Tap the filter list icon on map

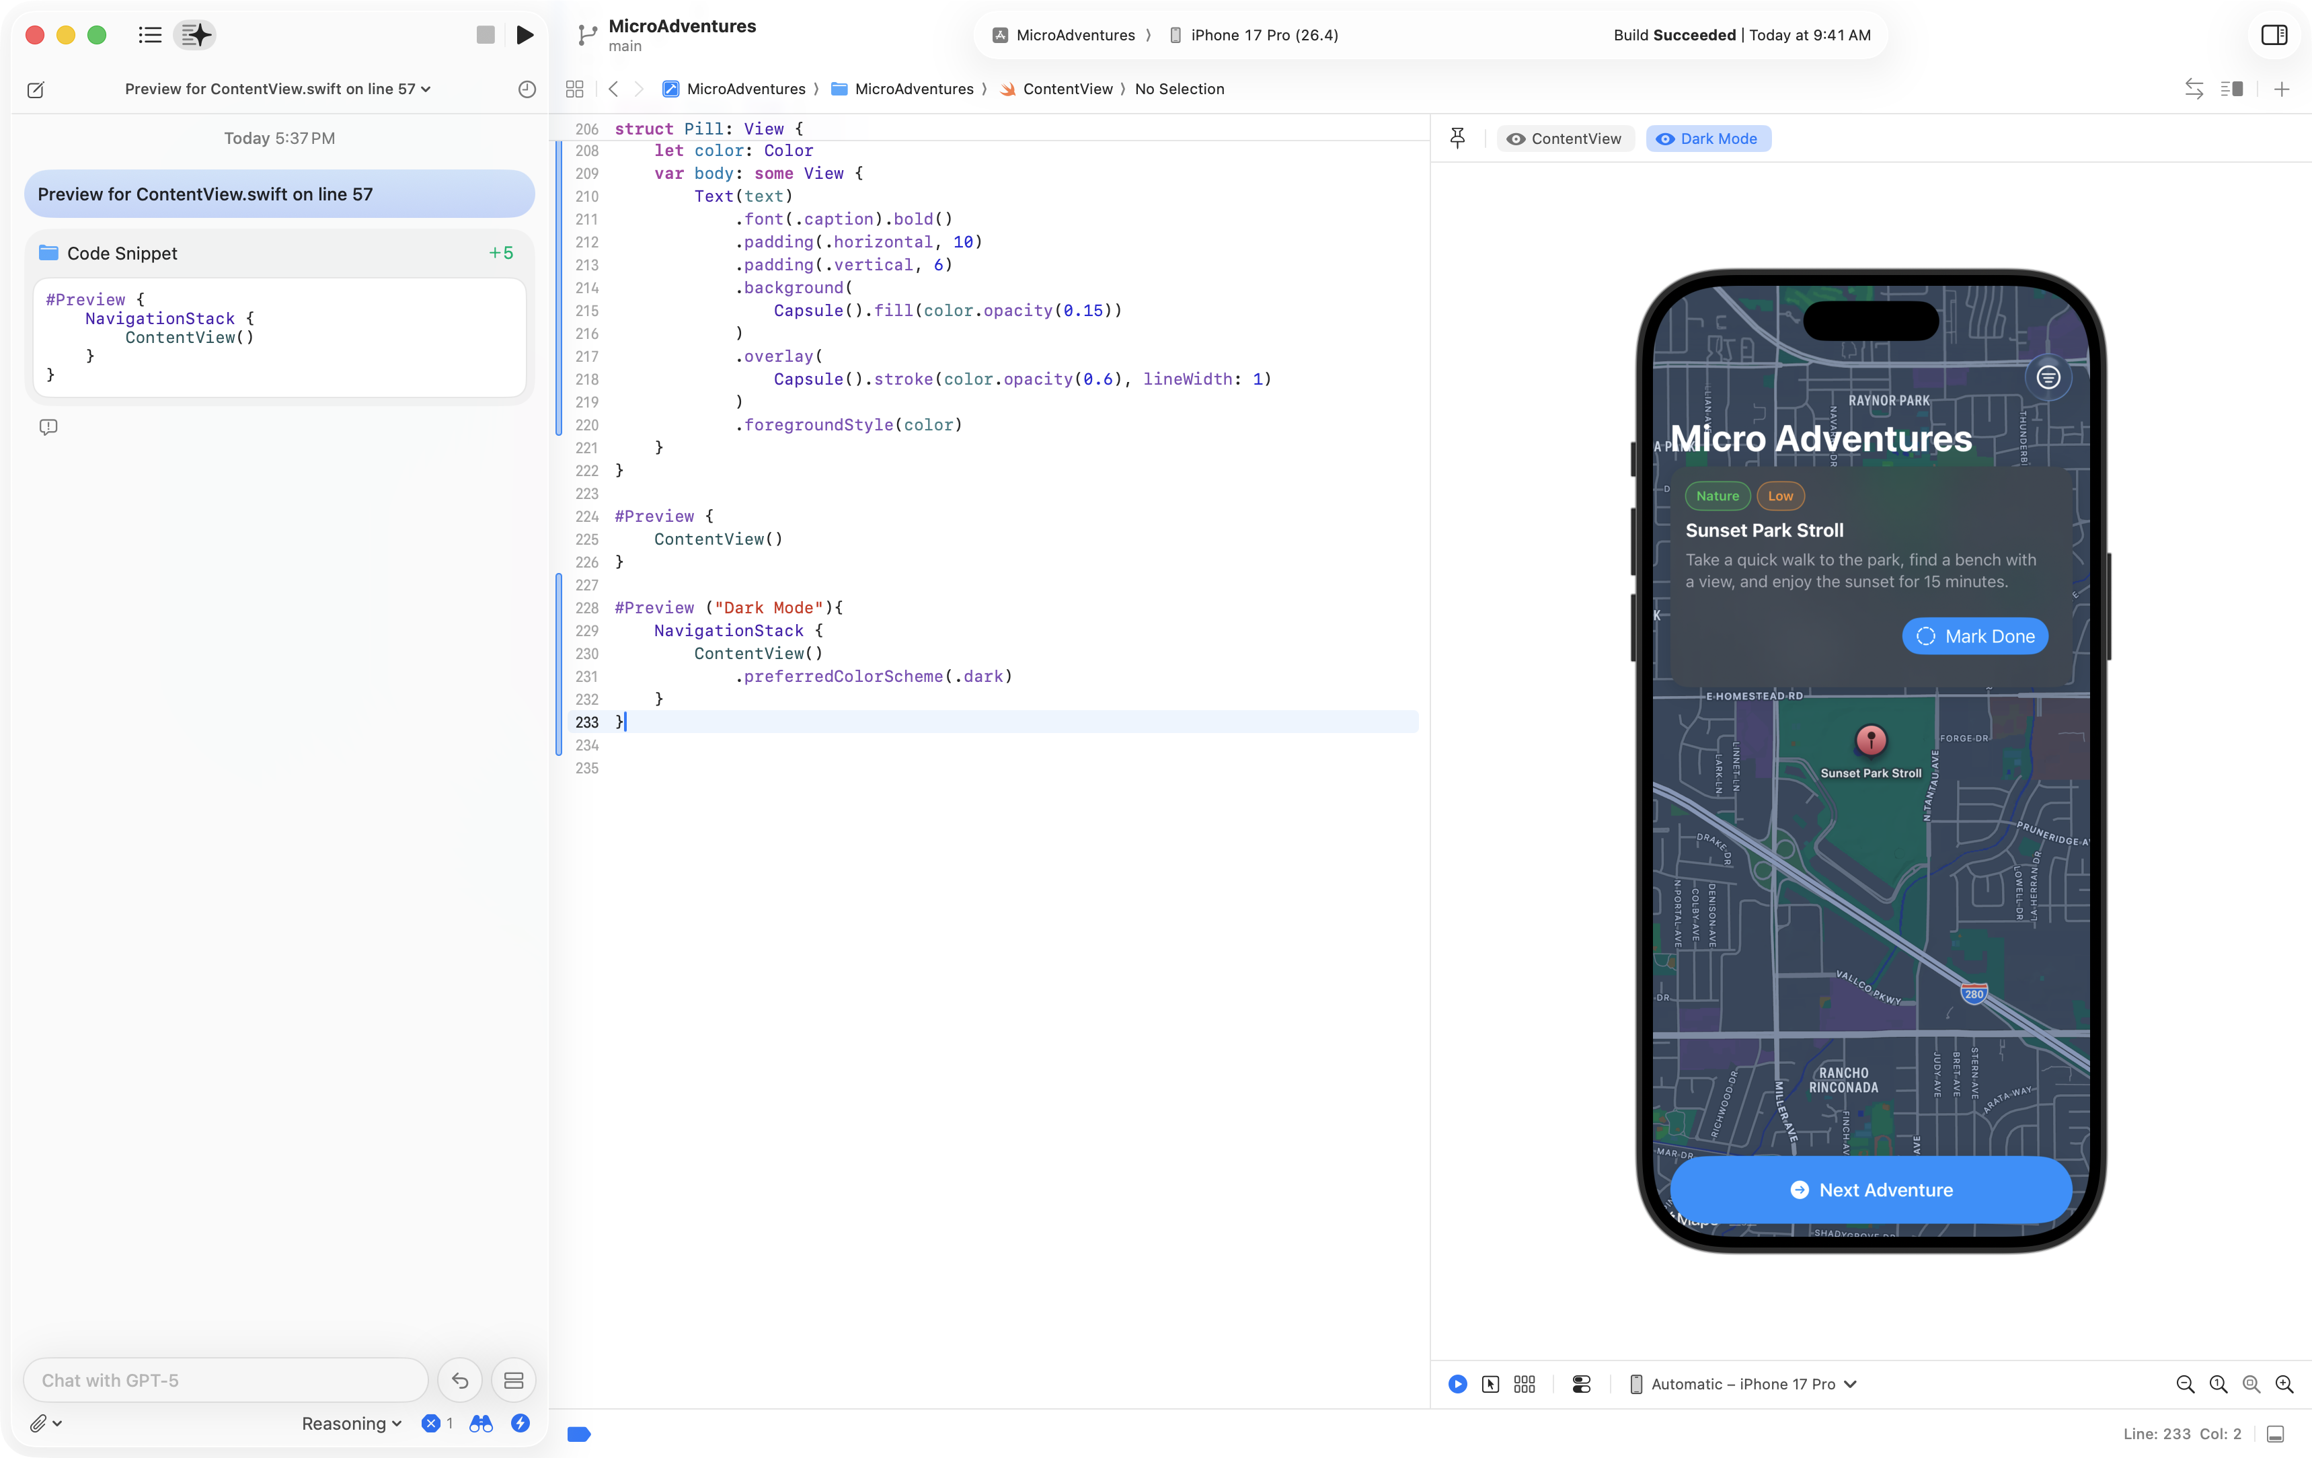pos(2048,377)
